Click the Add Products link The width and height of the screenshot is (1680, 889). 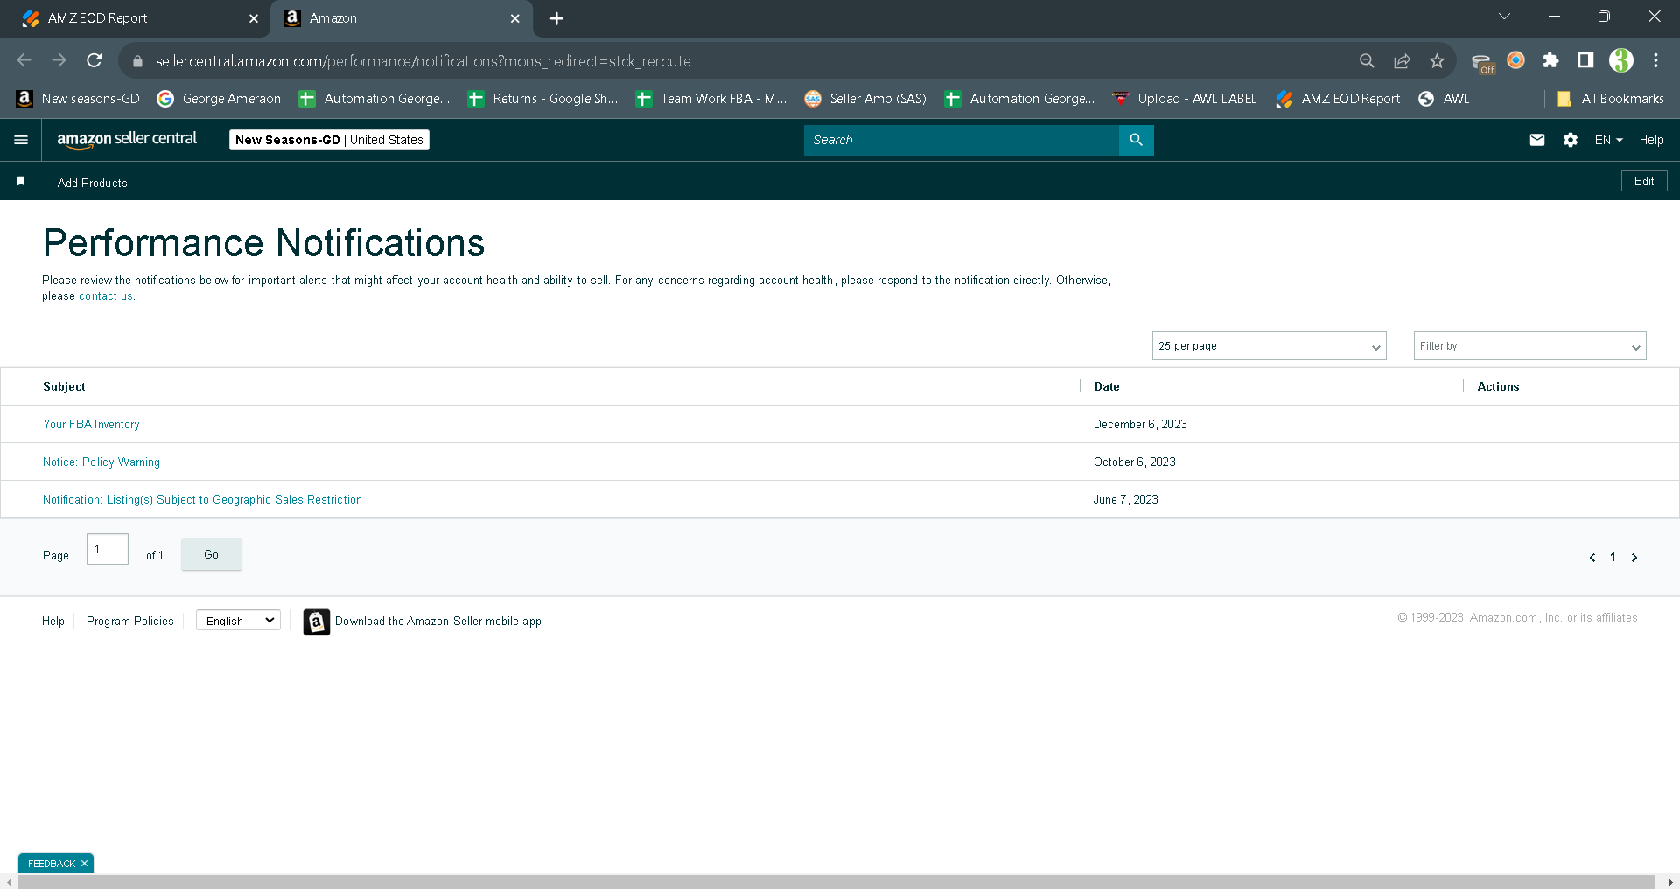(93, 183)
